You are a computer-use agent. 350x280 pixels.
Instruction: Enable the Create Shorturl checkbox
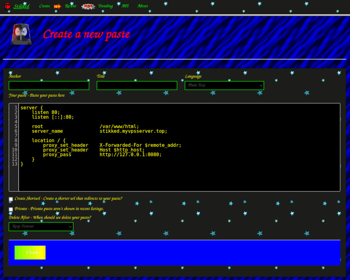(x=10, y=199)
